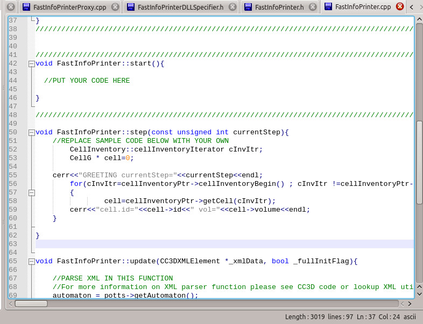
Task: Click the save icon on FastInfoPrinterProxy.cpp tab
Action: (26, 7)
